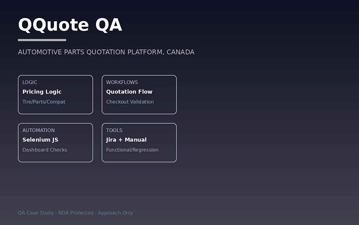
Task: Click the Quotation Flow heading text
Action: point(129,92)
